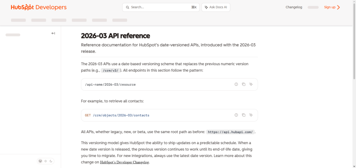
Task: Report issue on GET contacts code block
Action: click(x=236, y=115)
